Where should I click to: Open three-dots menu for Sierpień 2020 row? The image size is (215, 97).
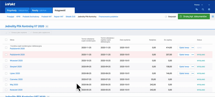coord(193,67)
